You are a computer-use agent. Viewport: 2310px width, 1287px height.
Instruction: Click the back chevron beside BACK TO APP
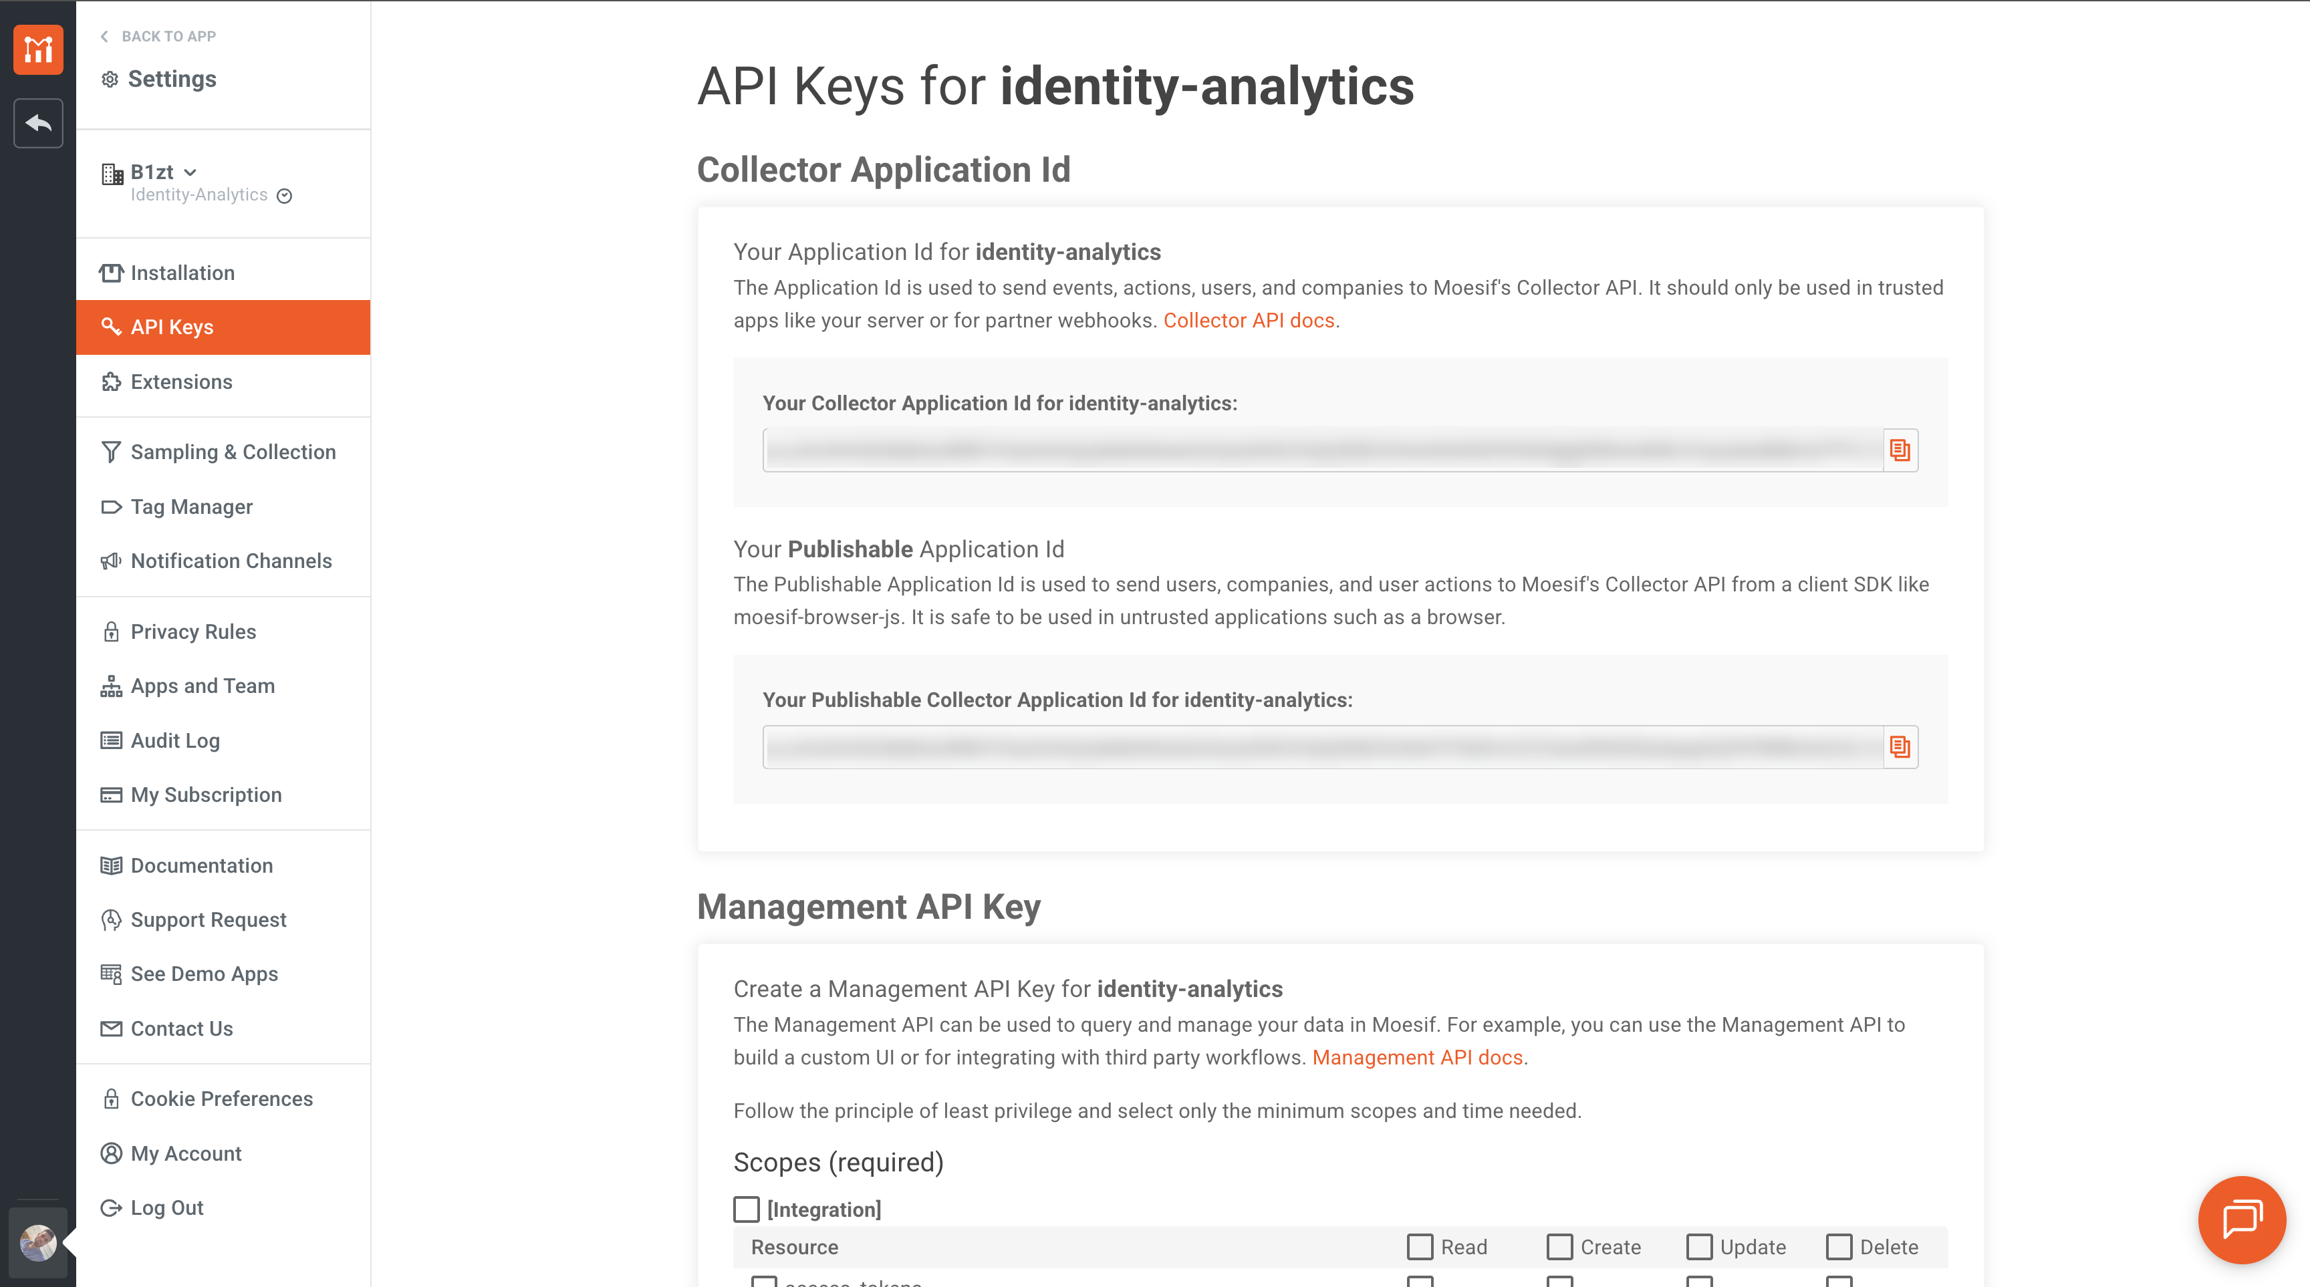(x=104, y=36)
